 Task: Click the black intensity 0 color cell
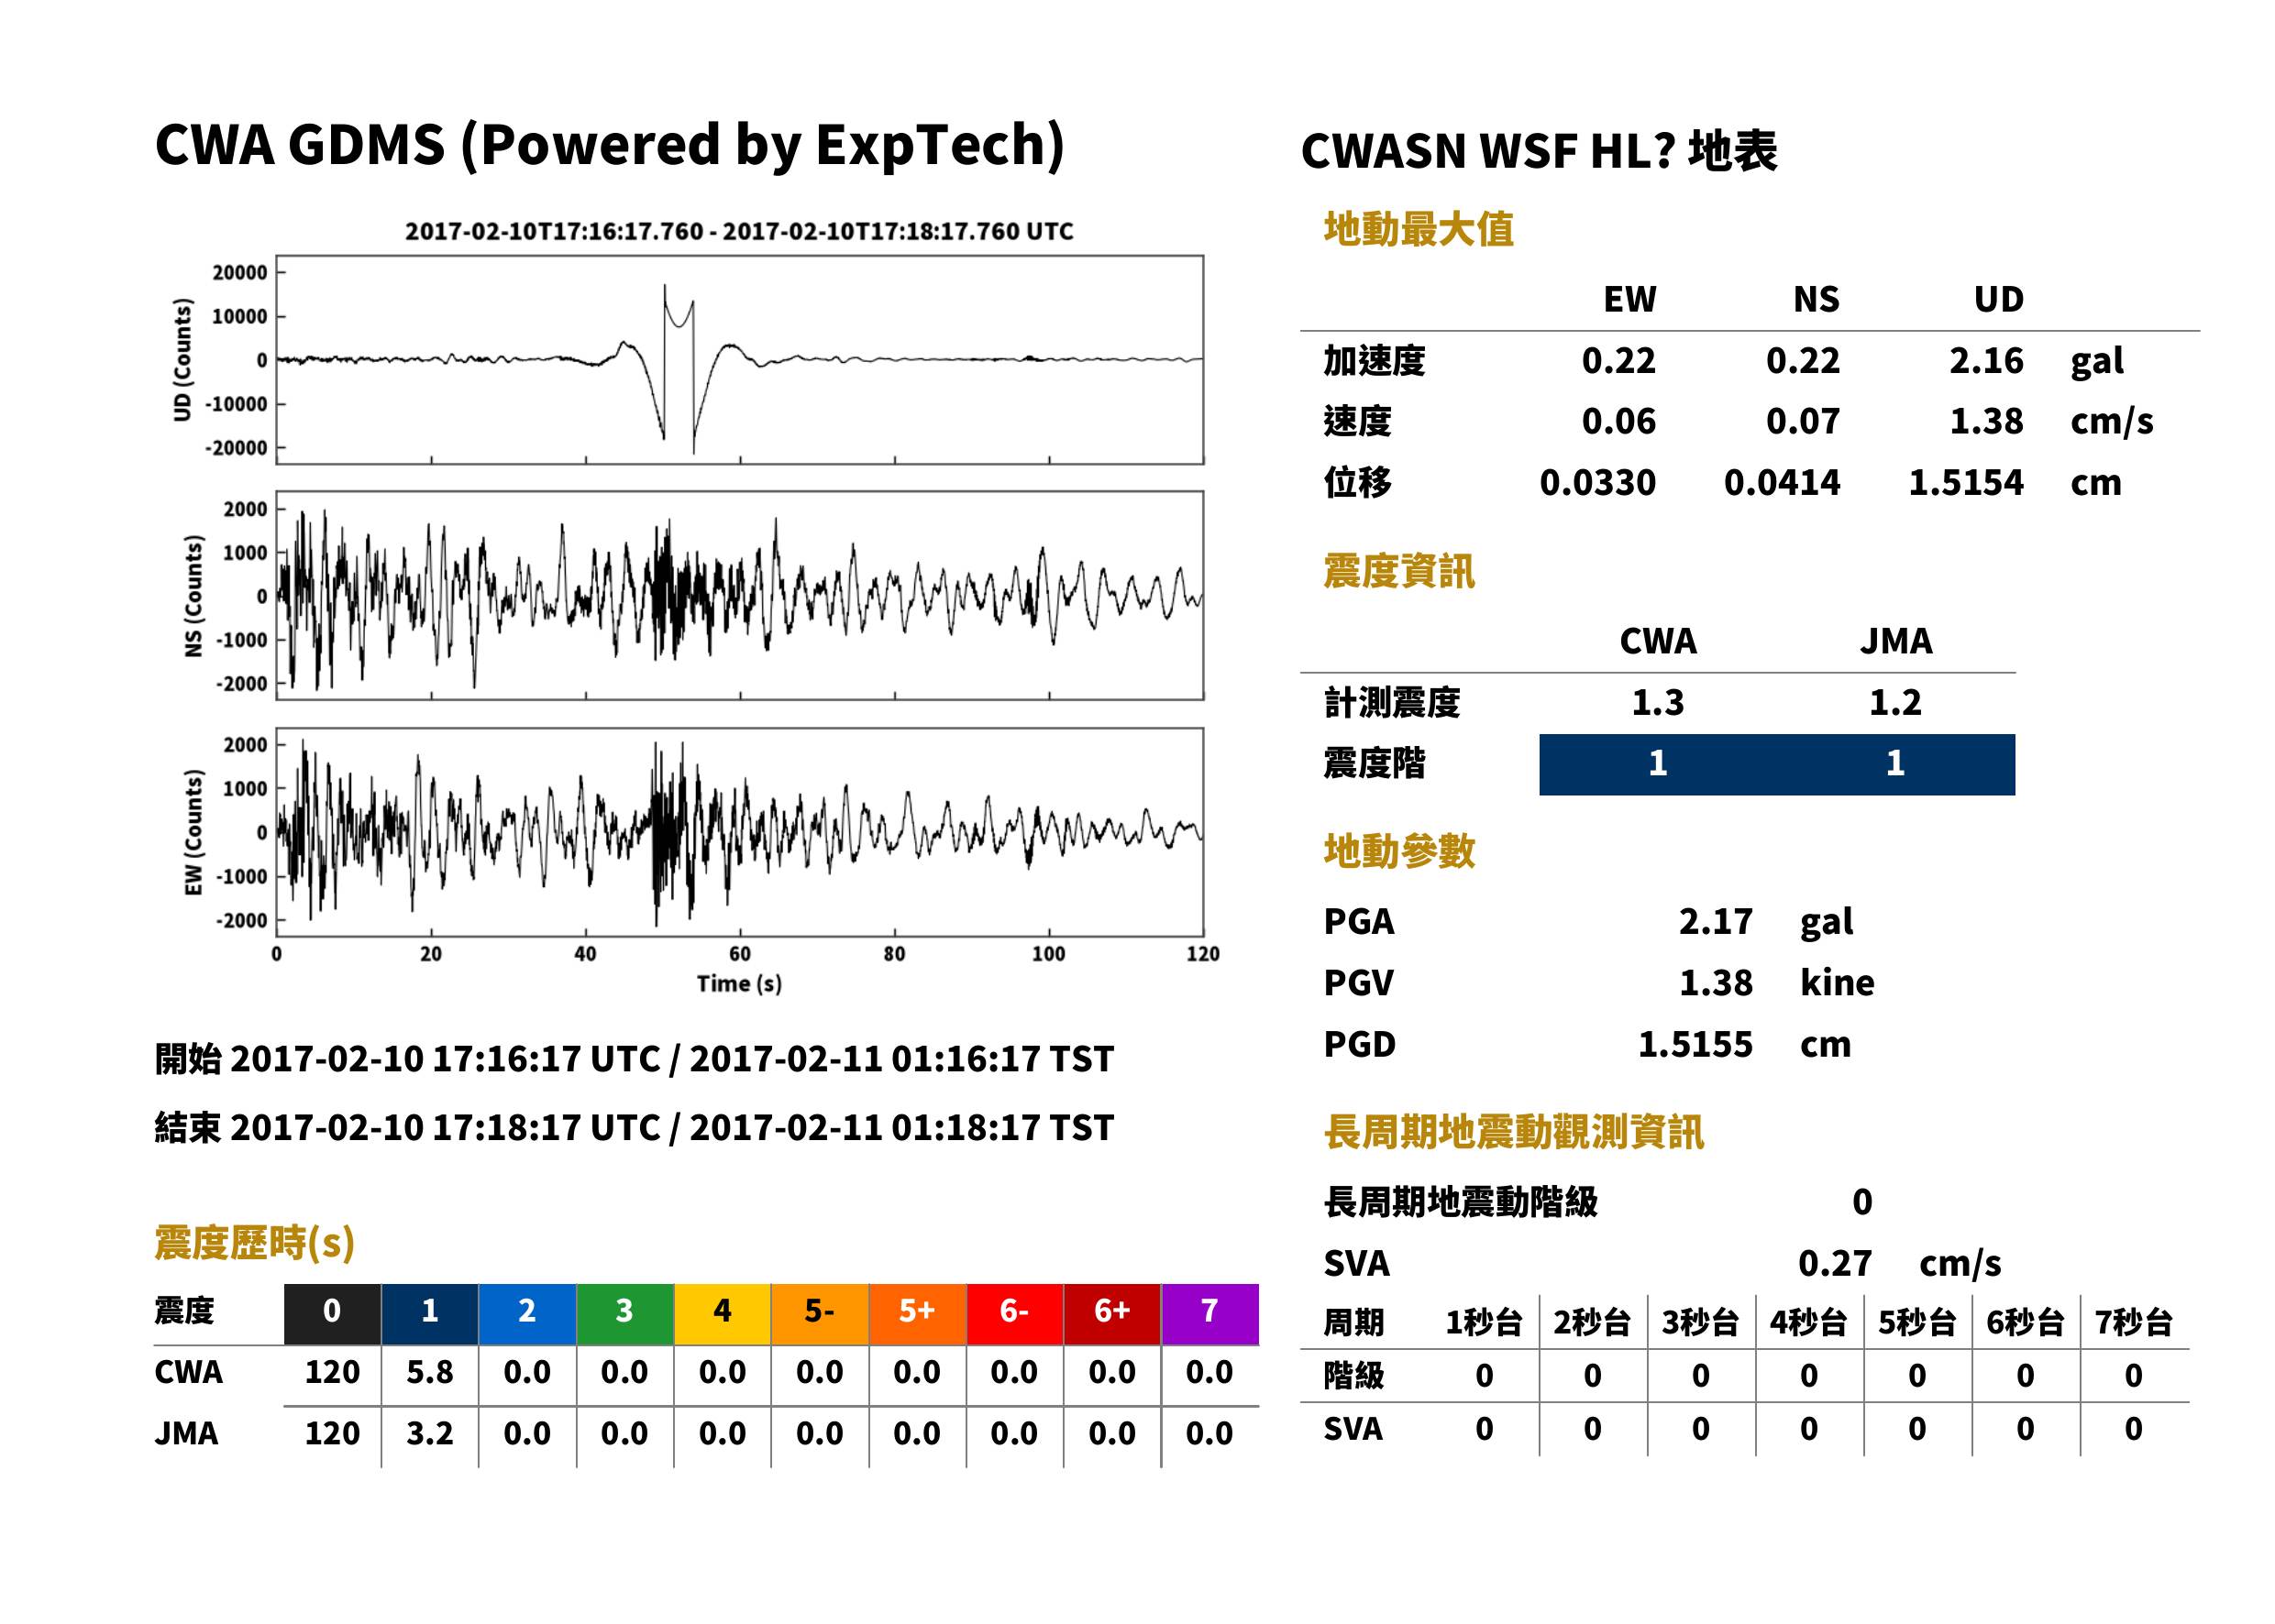coord(332,1314)
